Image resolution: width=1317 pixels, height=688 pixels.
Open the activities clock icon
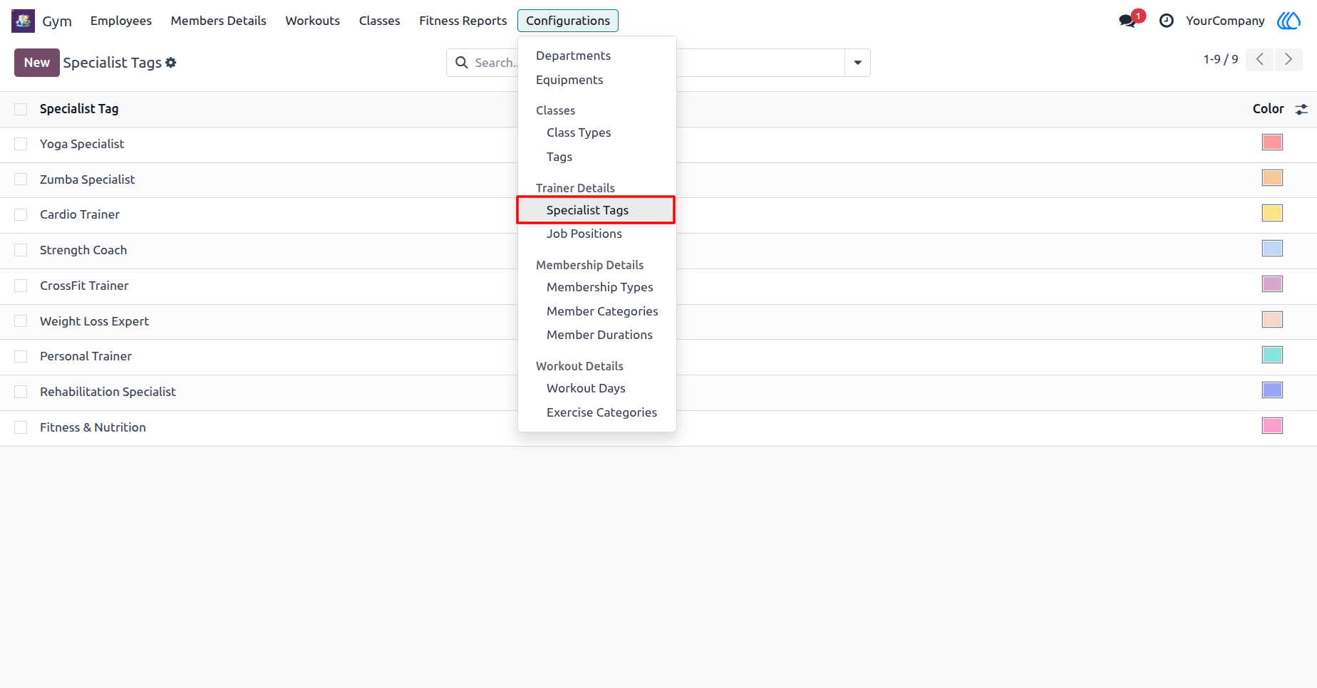click(1167, 21)
